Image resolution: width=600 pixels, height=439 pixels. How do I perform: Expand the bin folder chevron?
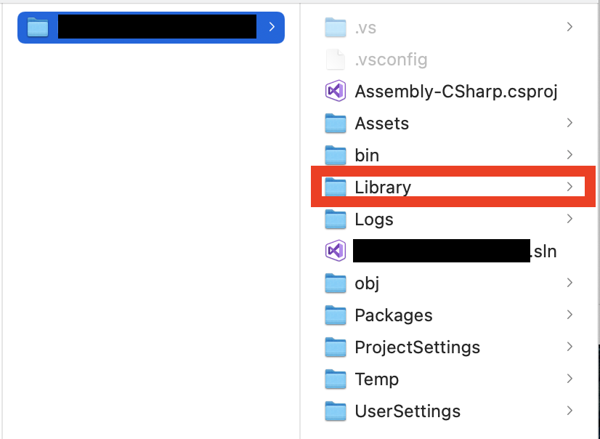point(569,155)
